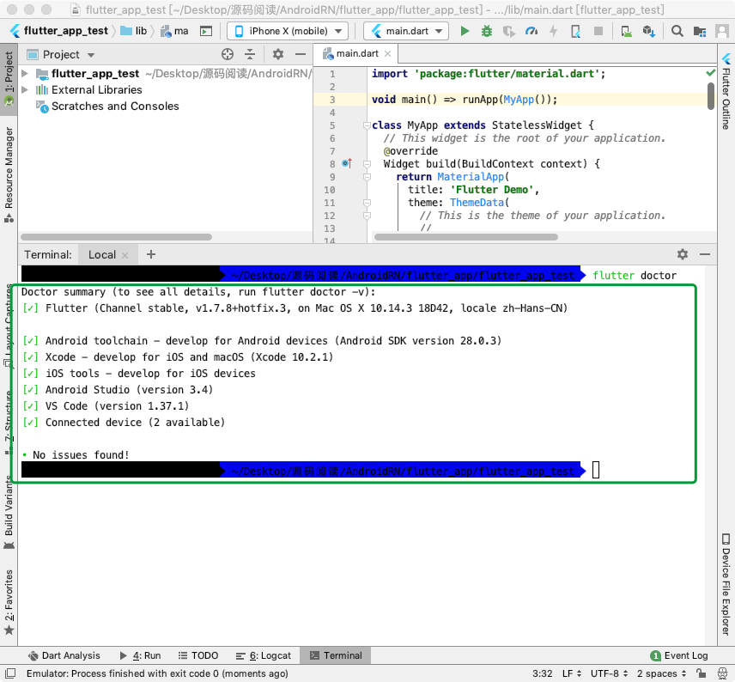Open the 2: Favorites side panel
735x682 pixels.
point(9,602)
